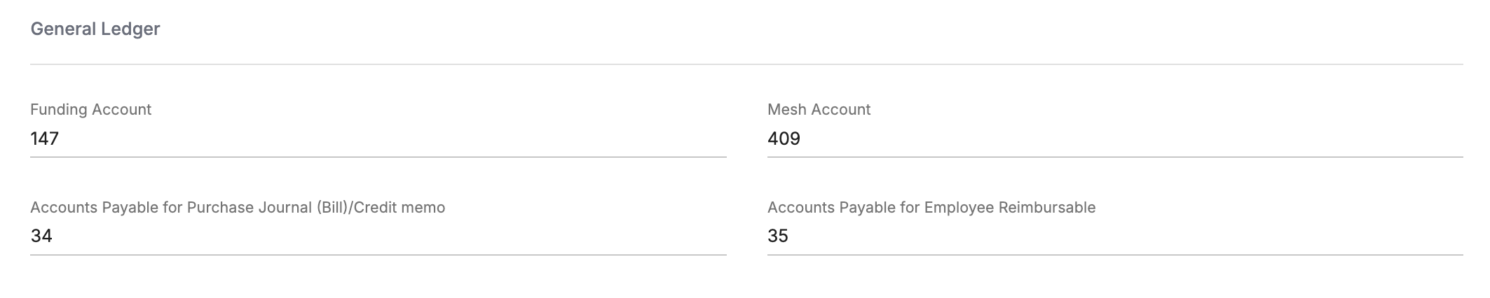
Task: Select the Funding Account value 147
Action: pos(44,139)
